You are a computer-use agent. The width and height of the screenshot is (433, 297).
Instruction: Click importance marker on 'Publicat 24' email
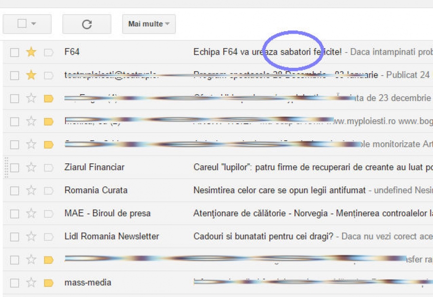pyautogui.click(x=49, y=75)
